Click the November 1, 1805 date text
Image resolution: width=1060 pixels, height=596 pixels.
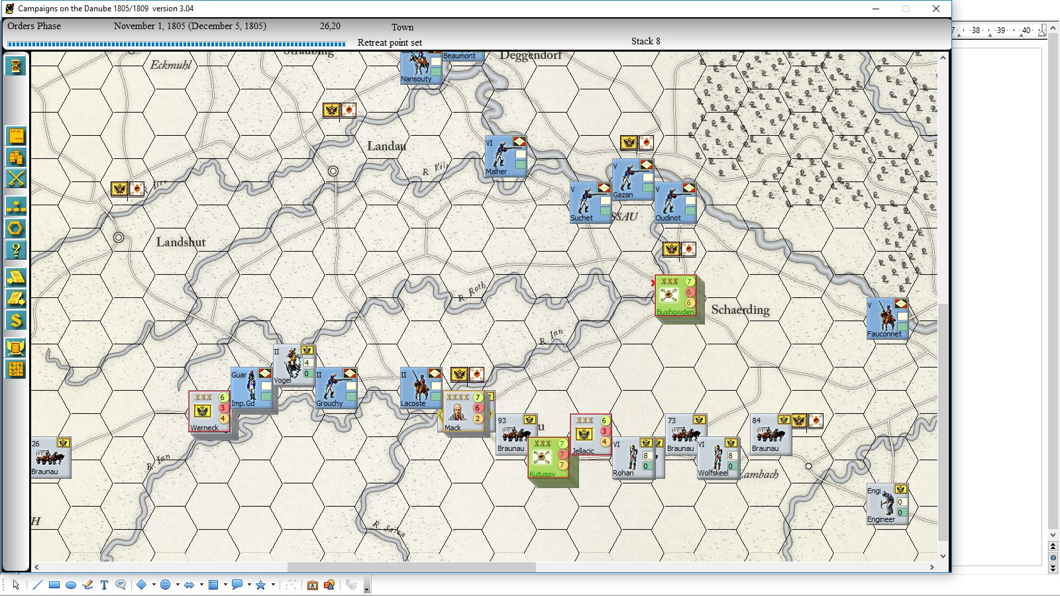coord(190,26)
